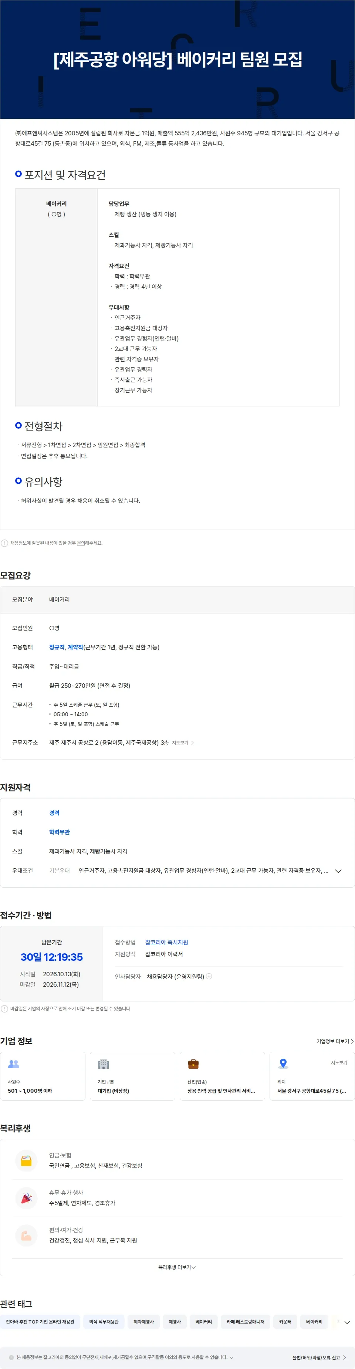Click the 상용 인력 공급 industry card
Image resolution: width=355 pixels, height=1369 pixels.
(222, 1076)
